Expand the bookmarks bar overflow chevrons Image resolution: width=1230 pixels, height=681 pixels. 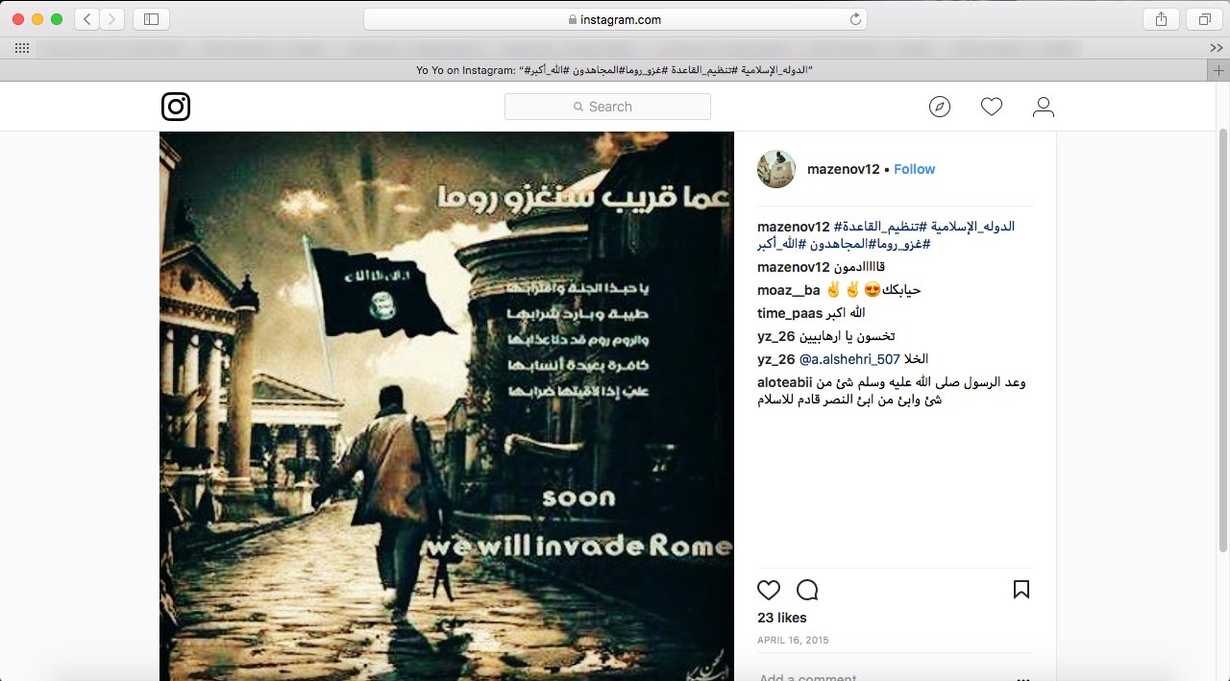point(1217,48)
